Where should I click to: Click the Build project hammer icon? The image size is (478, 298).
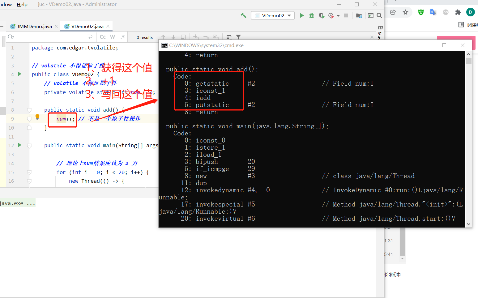pos(244,15)
